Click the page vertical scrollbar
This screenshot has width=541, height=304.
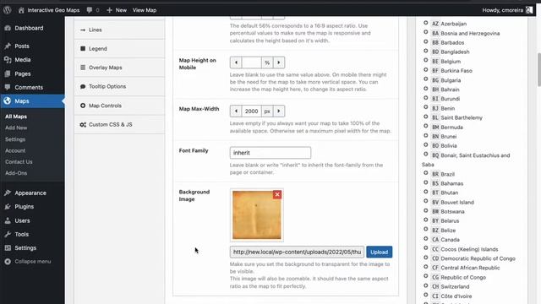coord(539,69)
